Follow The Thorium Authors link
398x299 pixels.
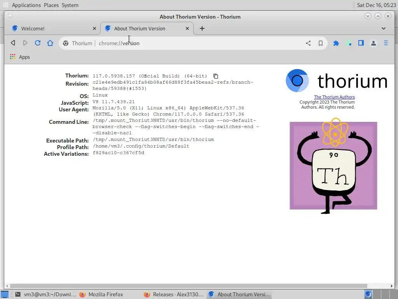(x=334, y=97)
